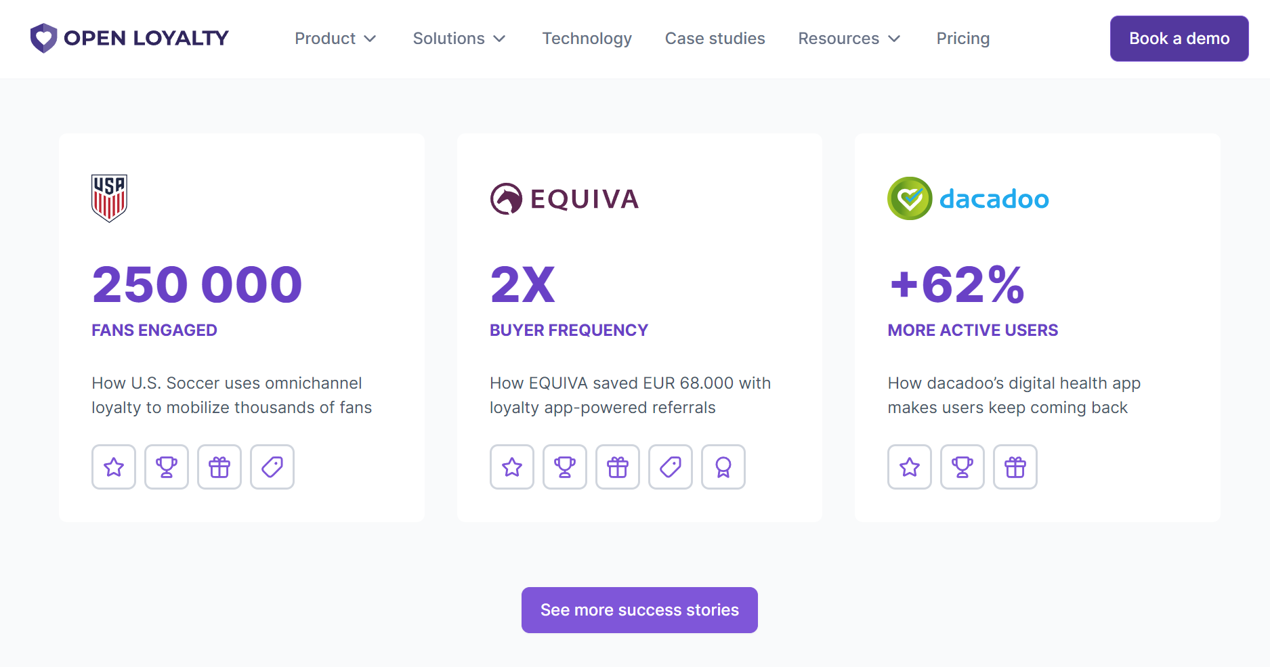The width and height of the screenshot is (1270, 667).
Task: Open Case studies in navigation
Action: [x=715, y=39]
